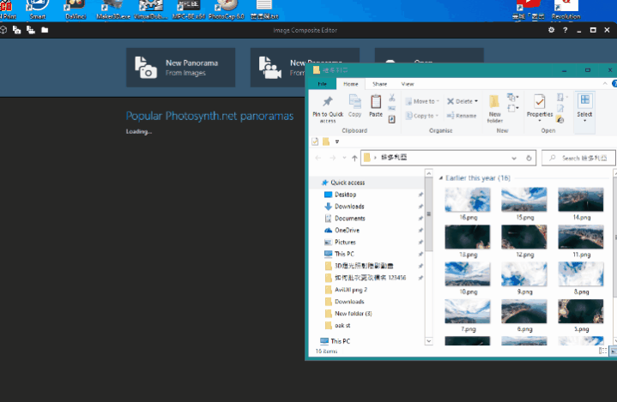Click New Panorama From Images button
The height and width of the screenshot is (402, 617).
[x=180, y=68]
